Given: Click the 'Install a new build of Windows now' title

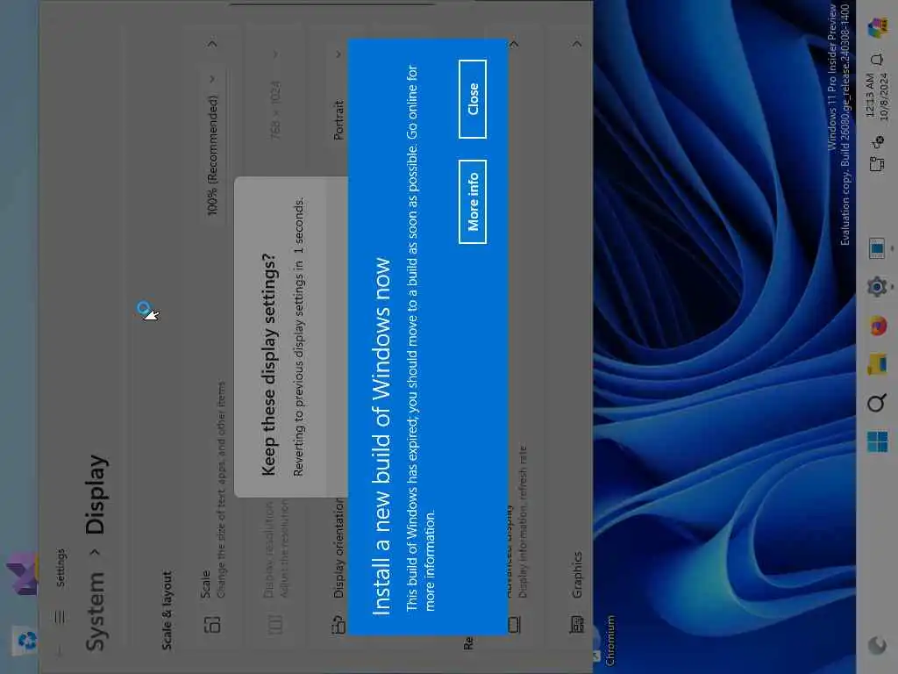Looking at the screenshot, I should click(x=381, y=437).
